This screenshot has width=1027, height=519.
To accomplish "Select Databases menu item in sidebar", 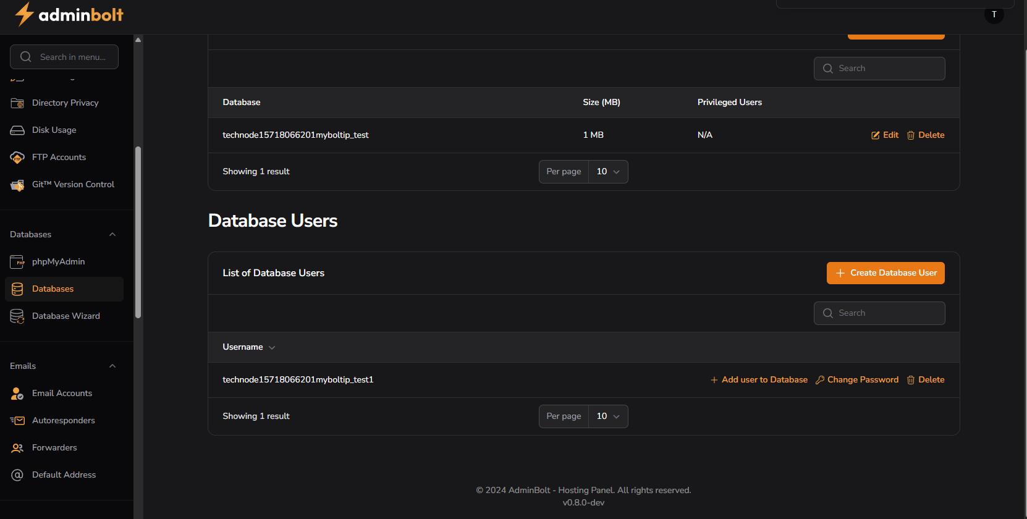I will tap(53, 289).
